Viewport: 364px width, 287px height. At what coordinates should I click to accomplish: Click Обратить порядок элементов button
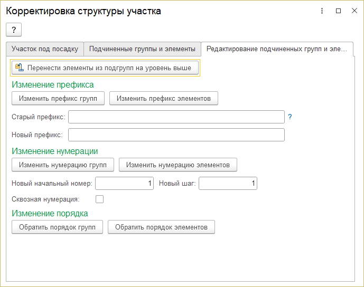pos(161,227)
